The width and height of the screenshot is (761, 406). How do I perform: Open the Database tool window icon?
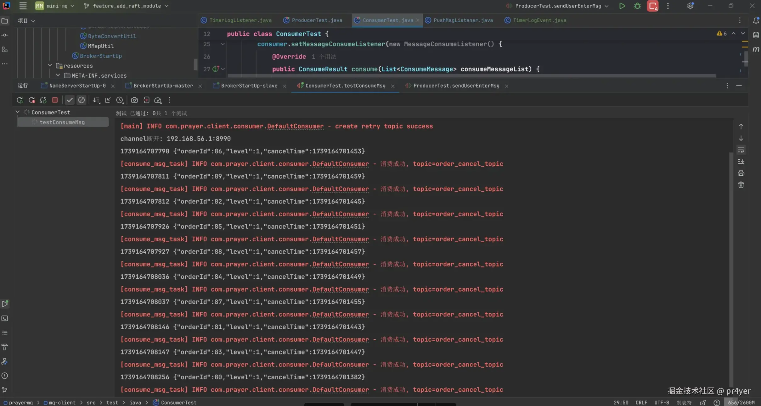pos(756,35)
